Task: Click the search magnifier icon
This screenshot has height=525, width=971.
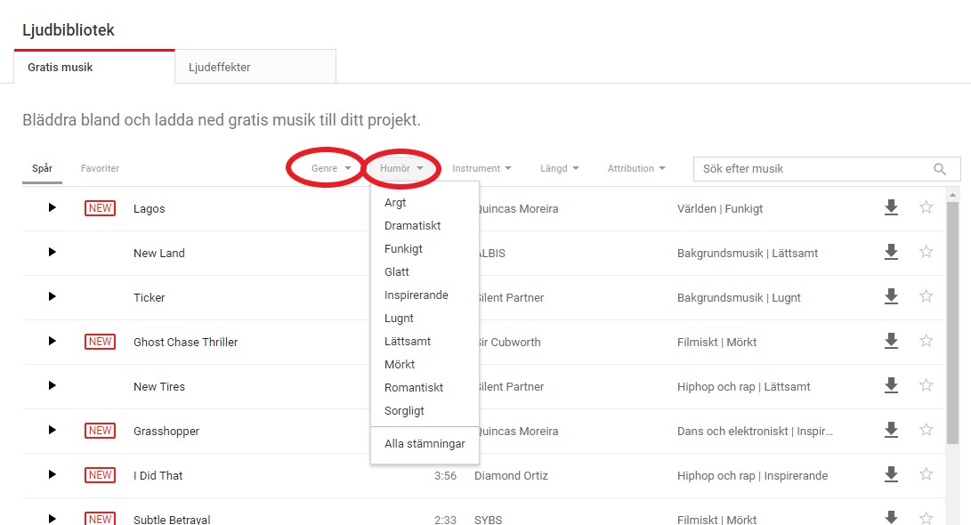Action: (940, 169)
